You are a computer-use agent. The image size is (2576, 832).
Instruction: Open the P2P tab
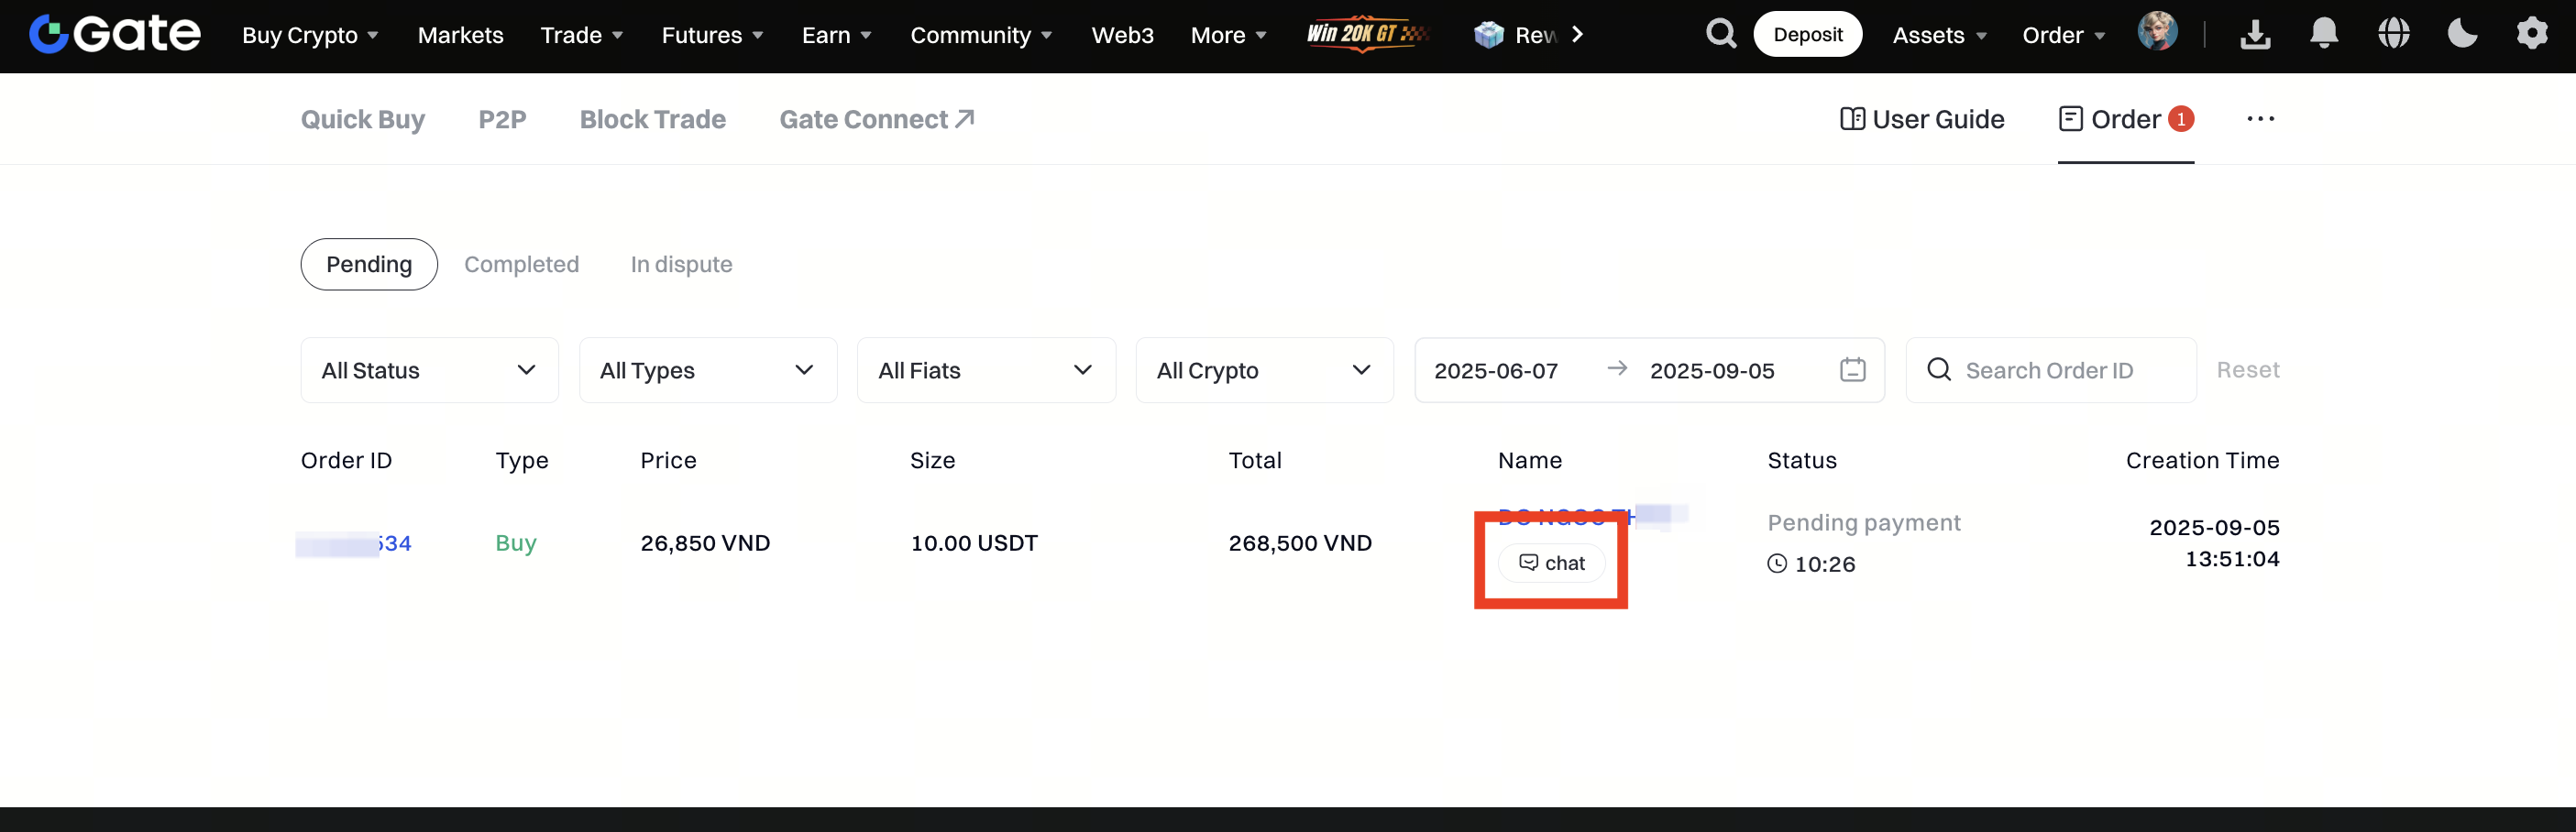[502, 119]
